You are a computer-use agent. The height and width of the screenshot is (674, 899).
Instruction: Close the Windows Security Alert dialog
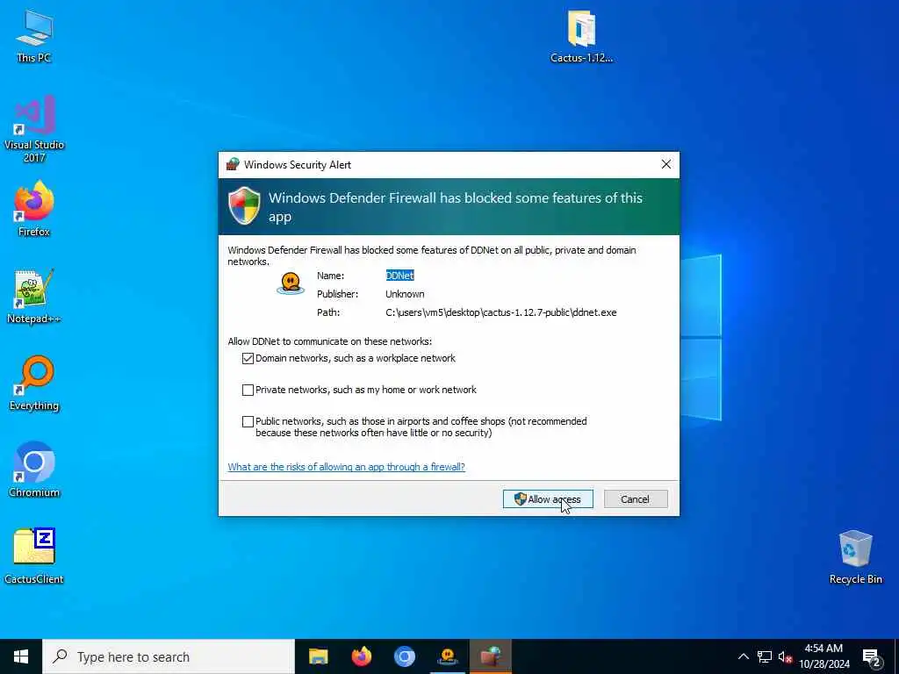coord(666,164)
